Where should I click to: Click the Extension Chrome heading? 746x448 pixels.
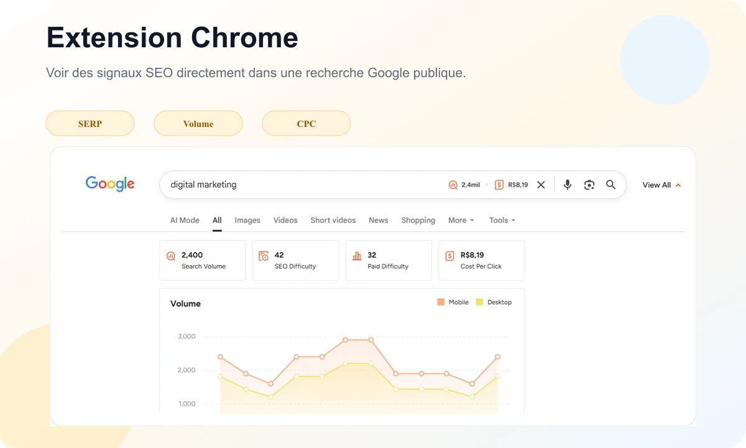point(172,37)
